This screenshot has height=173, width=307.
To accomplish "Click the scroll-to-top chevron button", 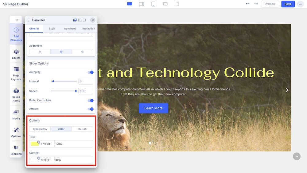I will [297, 156].
